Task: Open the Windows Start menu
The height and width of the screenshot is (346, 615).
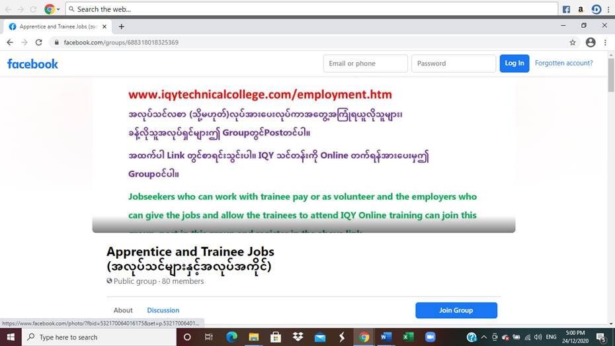Action: [11, 337]
